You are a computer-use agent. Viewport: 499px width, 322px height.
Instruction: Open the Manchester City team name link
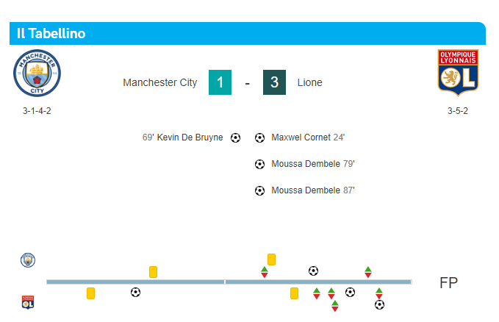tap(159, 82)
